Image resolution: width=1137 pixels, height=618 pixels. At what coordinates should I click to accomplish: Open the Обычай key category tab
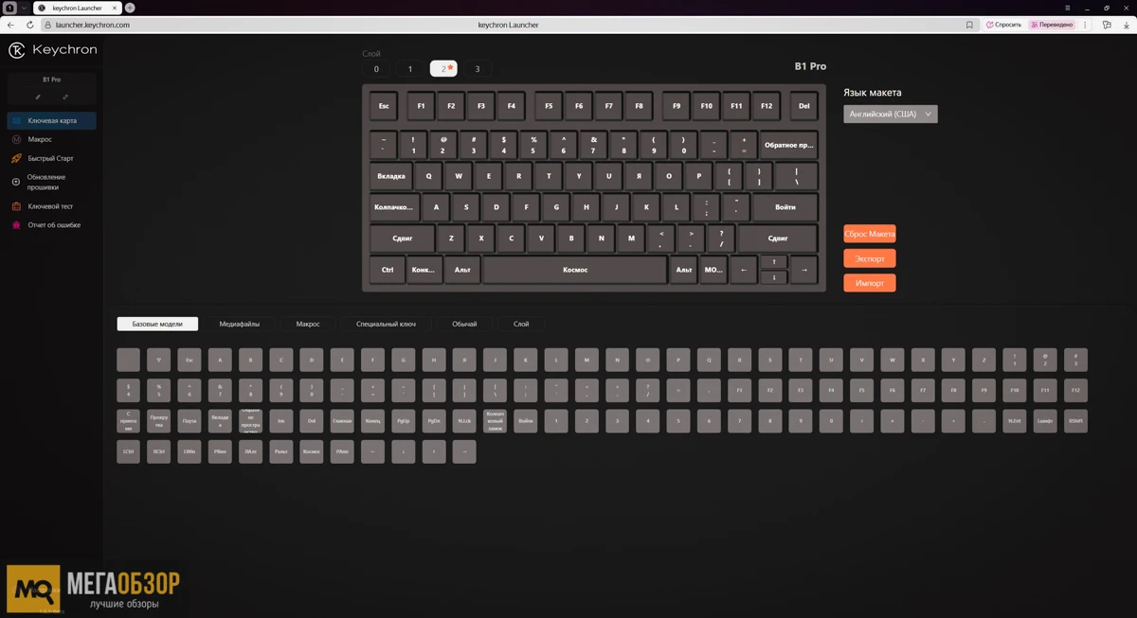464,324
